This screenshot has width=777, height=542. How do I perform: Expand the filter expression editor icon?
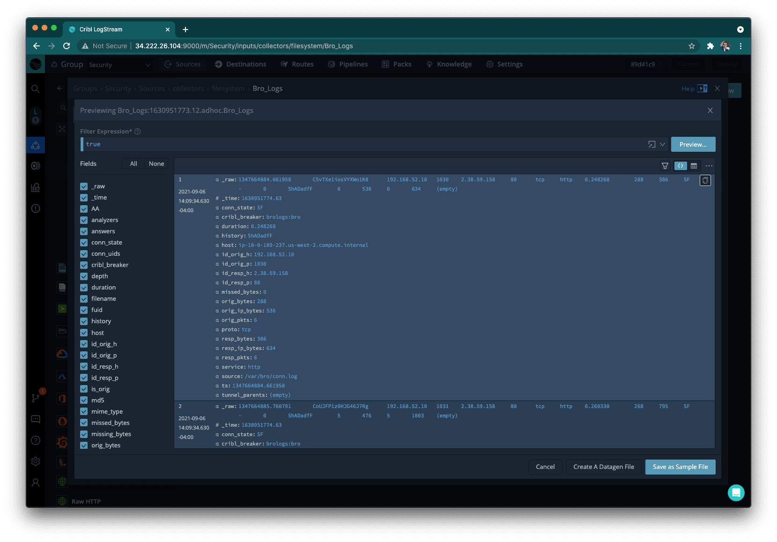[651, 144]
